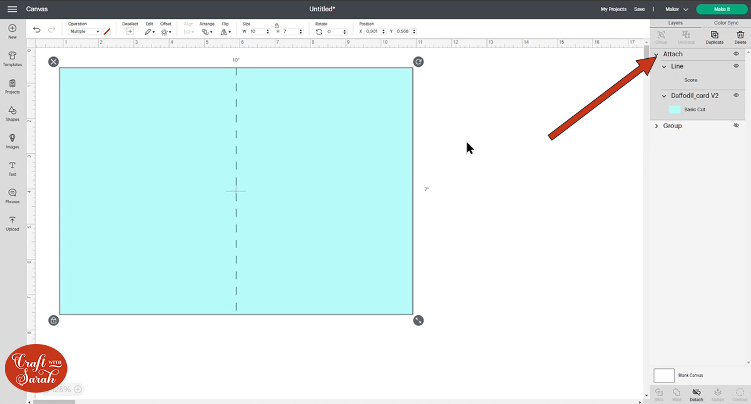Click the Contour tool
This screenshot has height=404, width=751.
coord(739,394)
